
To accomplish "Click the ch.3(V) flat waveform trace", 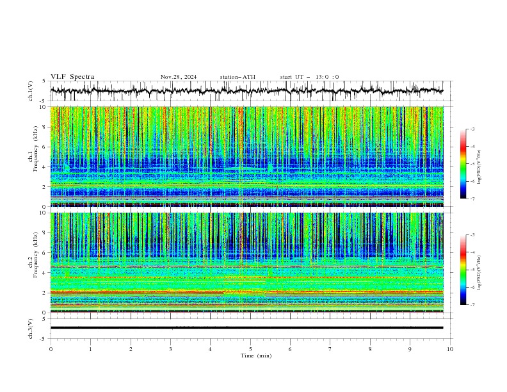I will tap(246, 328).
